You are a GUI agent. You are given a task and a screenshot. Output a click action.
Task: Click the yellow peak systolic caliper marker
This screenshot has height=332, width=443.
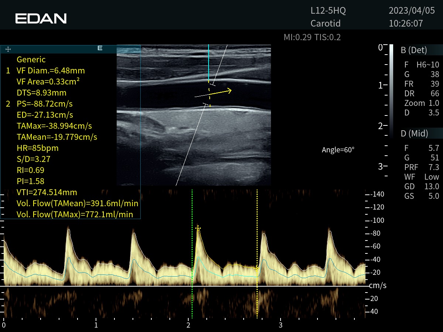198,228
